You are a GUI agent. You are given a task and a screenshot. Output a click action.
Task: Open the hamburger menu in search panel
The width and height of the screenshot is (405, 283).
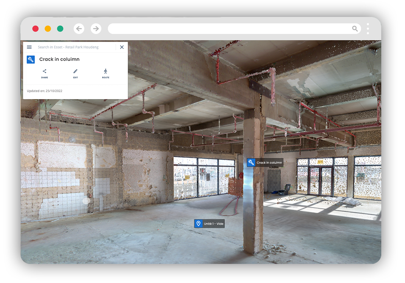coord(29,47)
